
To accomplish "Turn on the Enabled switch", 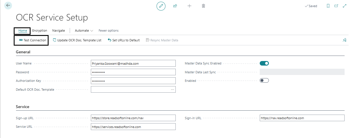I will coord(264,80).
